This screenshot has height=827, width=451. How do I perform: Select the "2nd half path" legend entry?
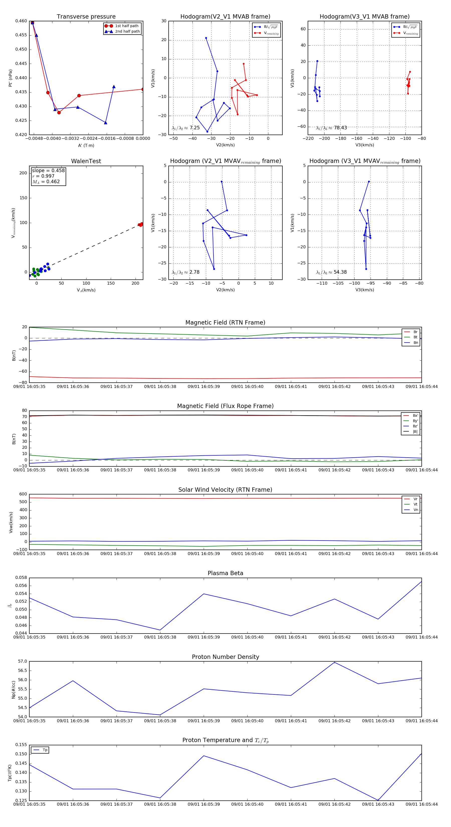coord(122,32)
